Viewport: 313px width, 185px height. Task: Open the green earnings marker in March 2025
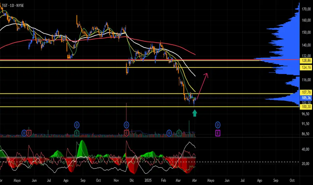pos(179,134)
